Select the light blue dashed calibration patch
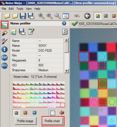Screen dimensions: 117x127 coord(84,57)
